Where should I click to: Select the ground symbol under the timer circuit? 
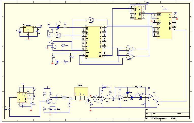pyautogui.click(x=31, y=110)
